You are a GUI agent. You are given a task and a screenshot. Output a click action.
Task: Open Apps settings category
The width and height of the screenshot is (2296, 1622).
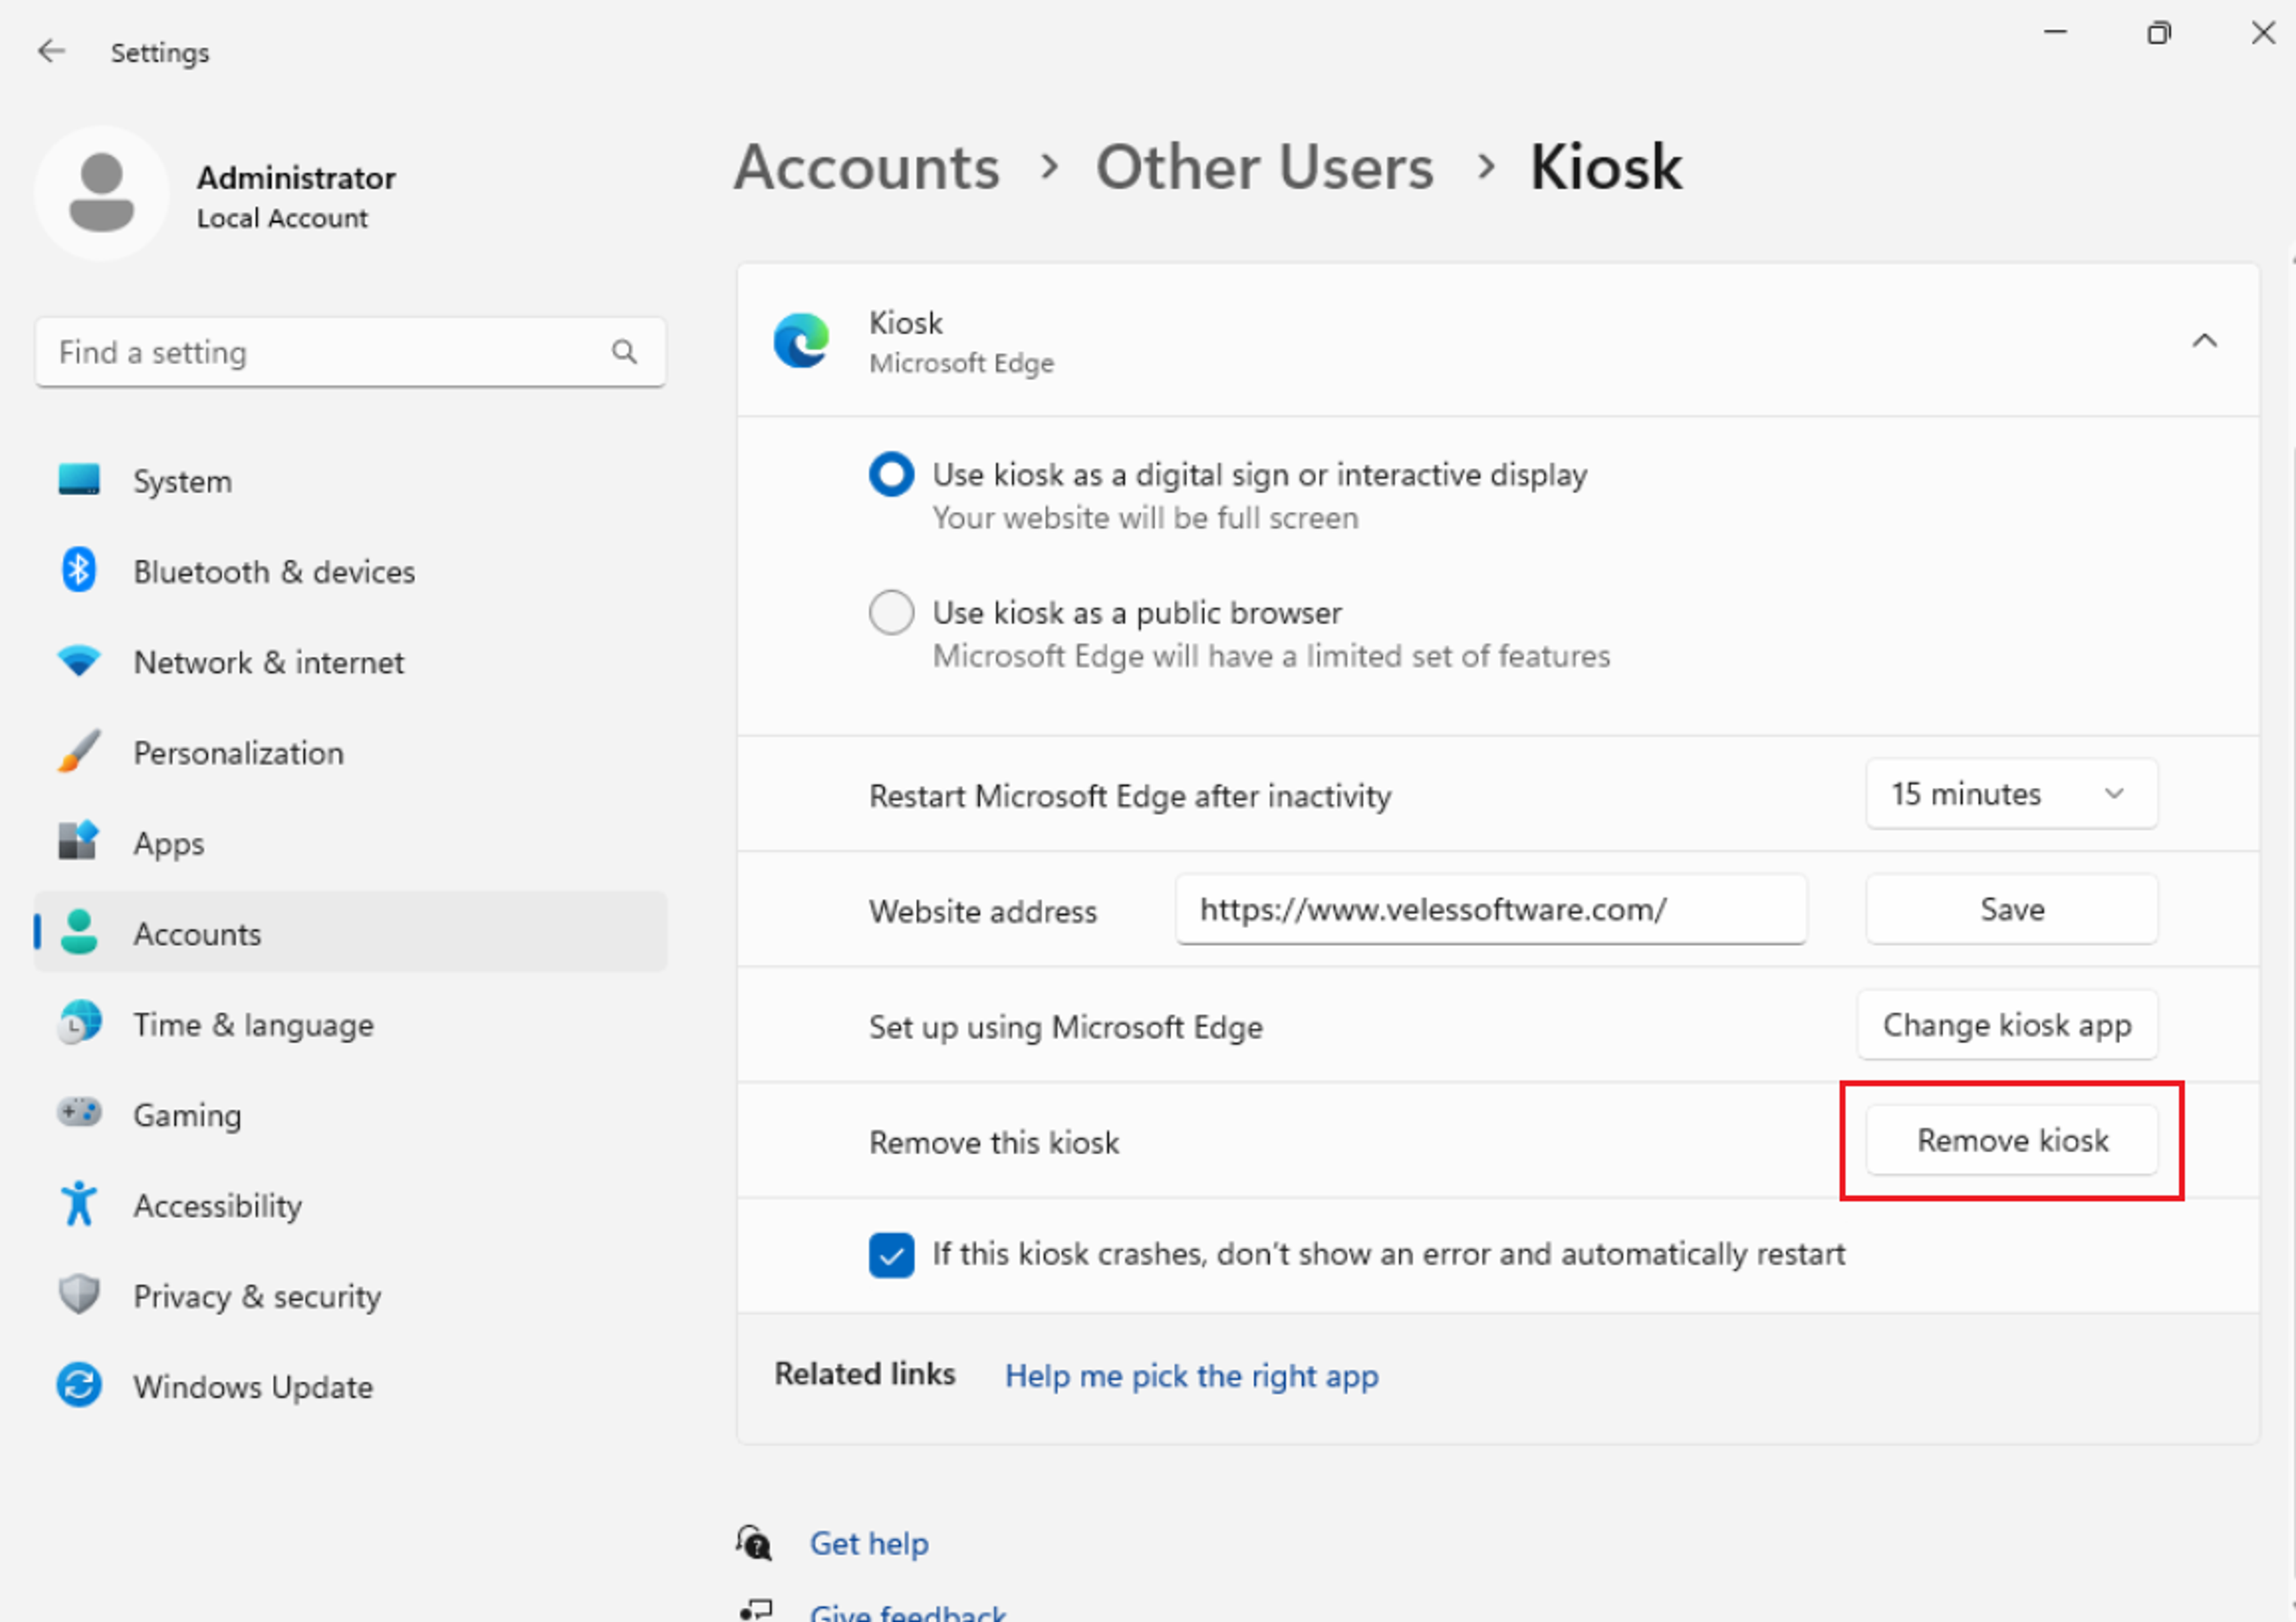point(350,842)
